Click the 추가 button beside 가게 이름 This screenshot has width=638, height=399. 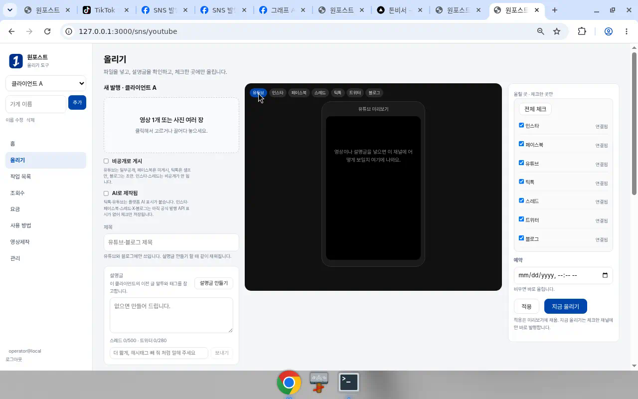tap(77, 102)
